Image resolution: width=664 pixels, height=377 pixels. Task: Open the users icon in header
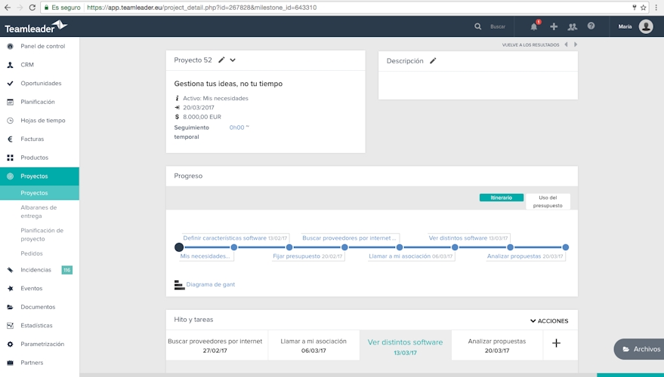(x=572, y=26)
